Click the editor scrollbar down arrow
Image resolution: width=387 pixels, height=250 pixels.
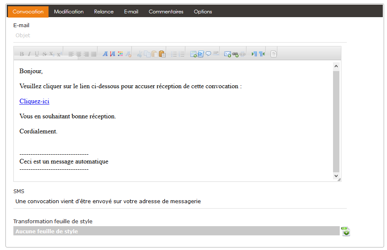click(x=336, y=176)
